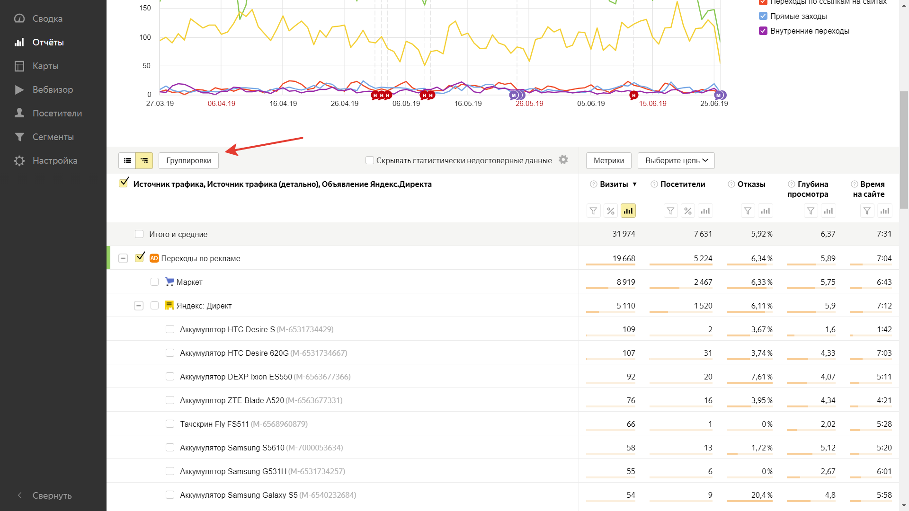
Task: Open the Метрики button
Action: coord(609,160)
